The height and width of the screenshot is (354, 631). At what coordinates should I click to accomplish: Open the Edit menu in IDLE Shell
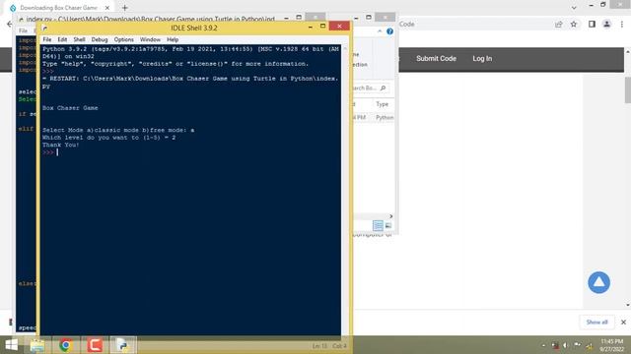click(62, 39)
